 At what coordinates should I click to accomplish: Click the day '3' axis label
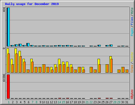point(17,102)
